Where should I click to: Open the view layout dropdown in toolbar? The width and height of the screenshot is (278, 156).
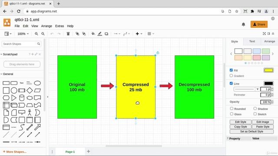[x=8, y=34]
